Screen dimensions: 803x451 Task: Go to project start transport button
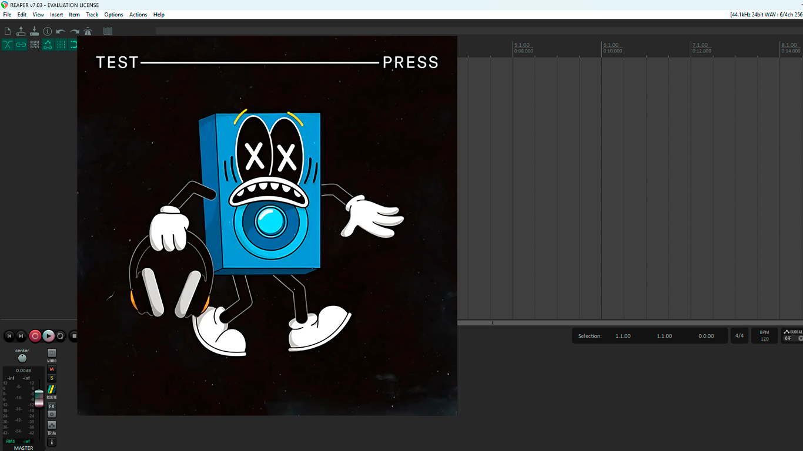coord(9,336)
